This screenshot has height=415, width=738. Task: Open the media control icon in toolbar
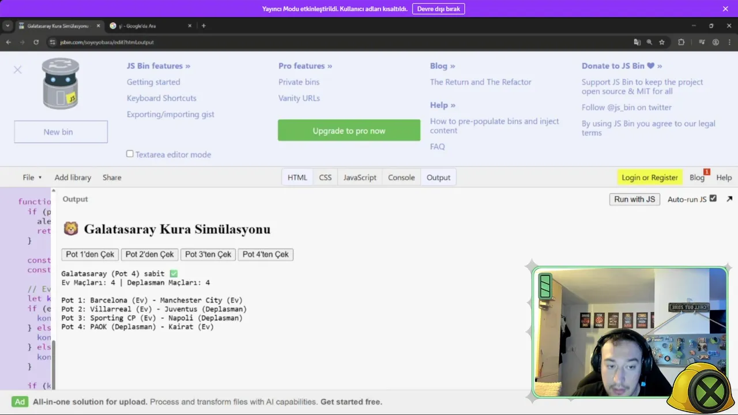point(702,42)
